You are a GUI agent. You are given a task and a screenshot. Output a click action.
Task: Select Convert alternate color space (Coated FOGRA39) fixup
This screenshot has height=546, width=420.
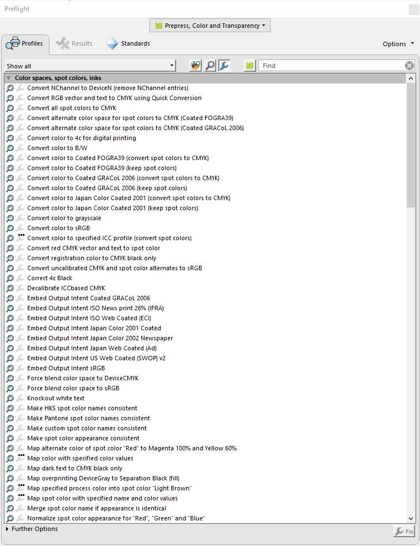pyautogui.click(x=130, y=118)
